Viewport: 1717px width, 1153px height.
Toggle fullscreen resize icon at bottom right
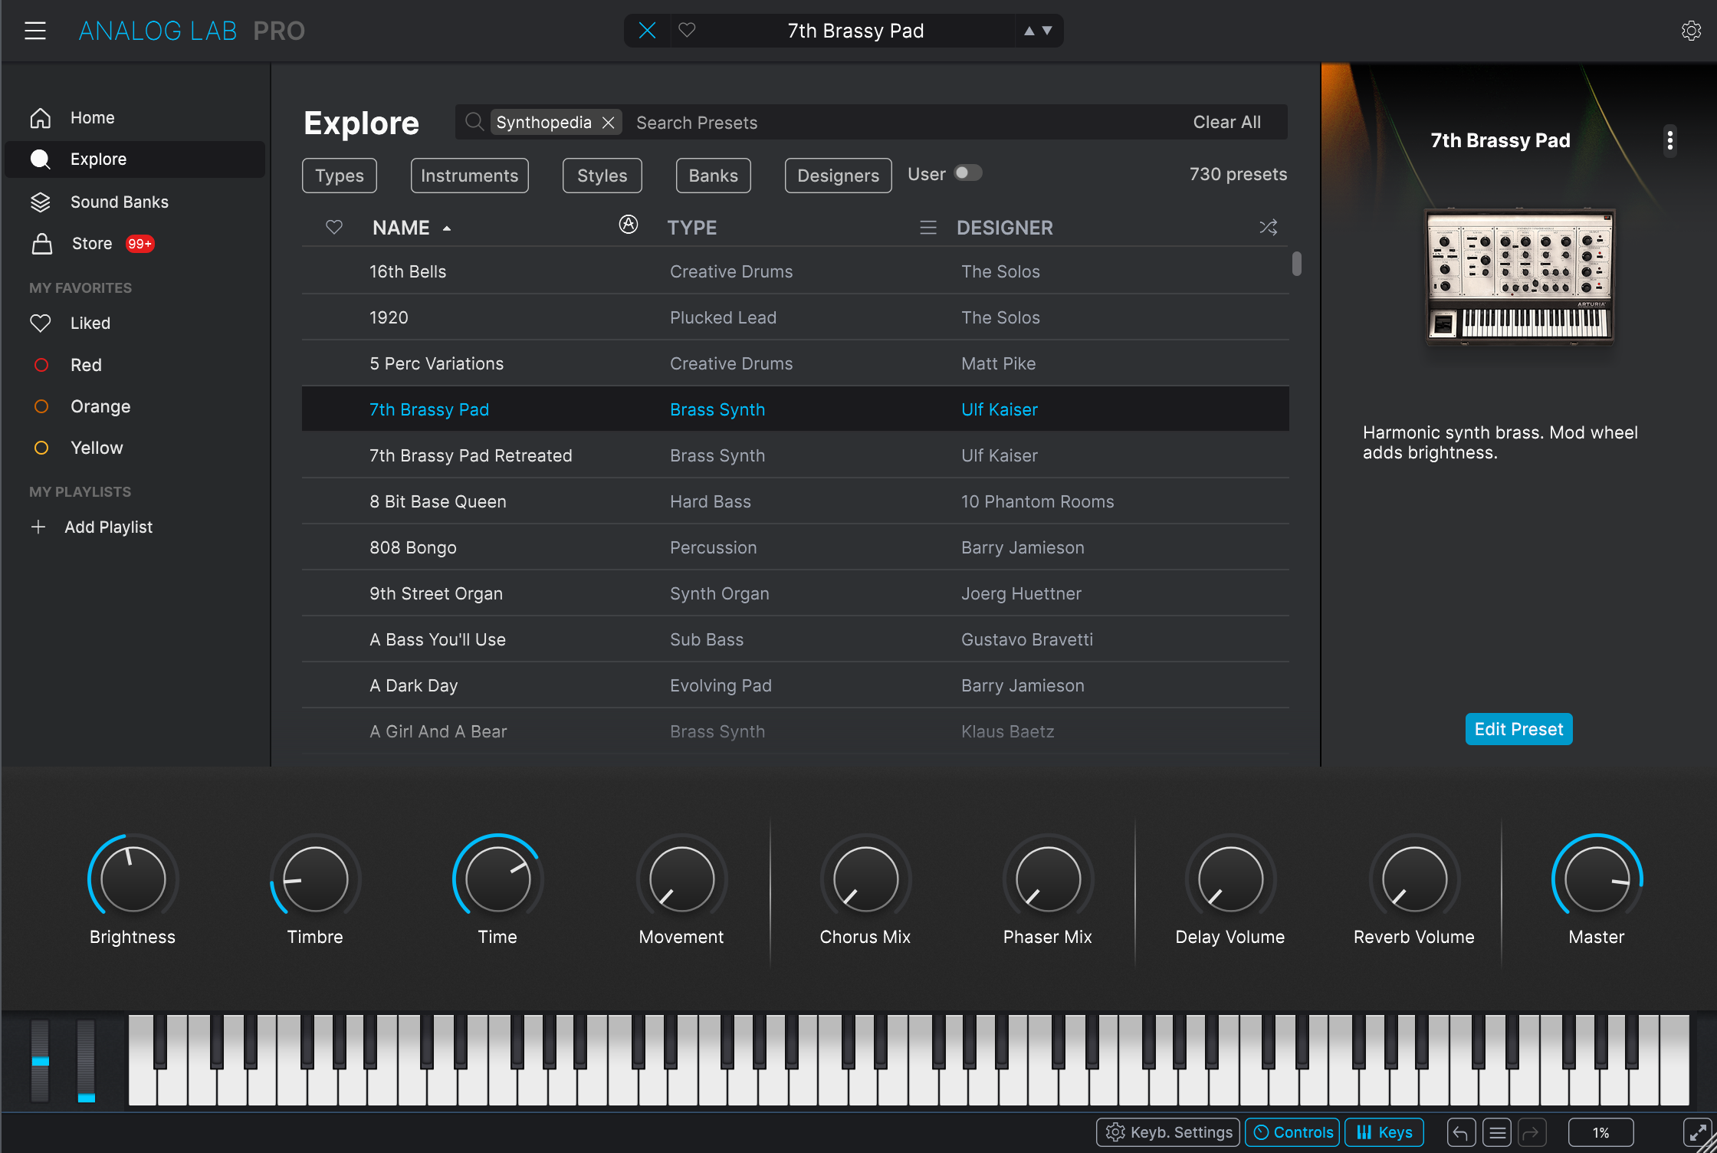(x=1697, y=1132)
